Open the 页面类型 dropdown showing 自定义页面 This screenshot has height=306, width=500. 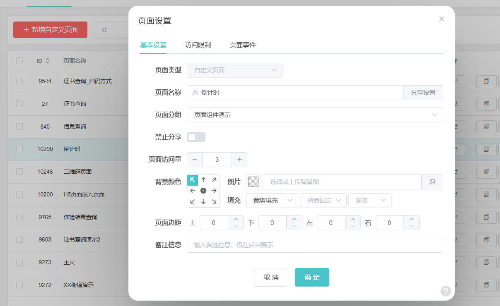234,70
